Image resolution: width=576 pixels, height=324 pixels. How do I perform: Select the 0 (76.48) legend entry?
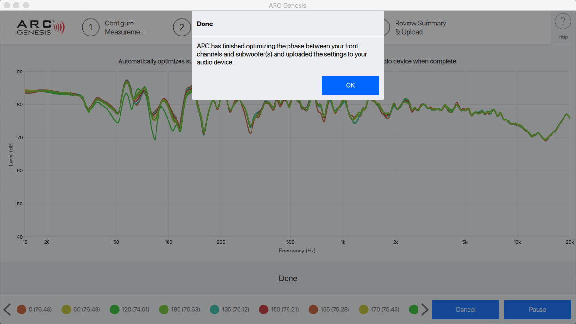coord(35,310)
